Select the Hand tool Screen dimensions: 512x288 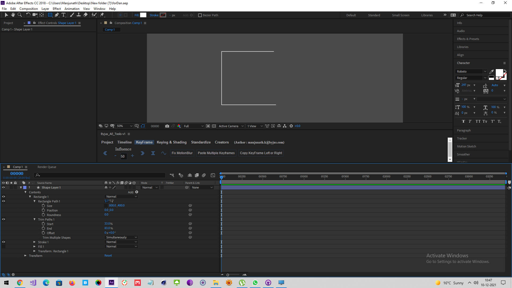point(13,15)
